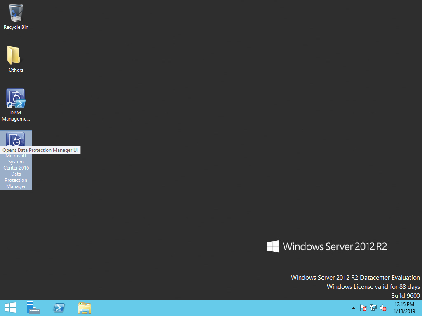Image resolution: width=422 pixels, height=316 pixels.
Task: Click the 'Windows License valid for 88 days' text
Action: pyautogui.click(x=373, y=286)
